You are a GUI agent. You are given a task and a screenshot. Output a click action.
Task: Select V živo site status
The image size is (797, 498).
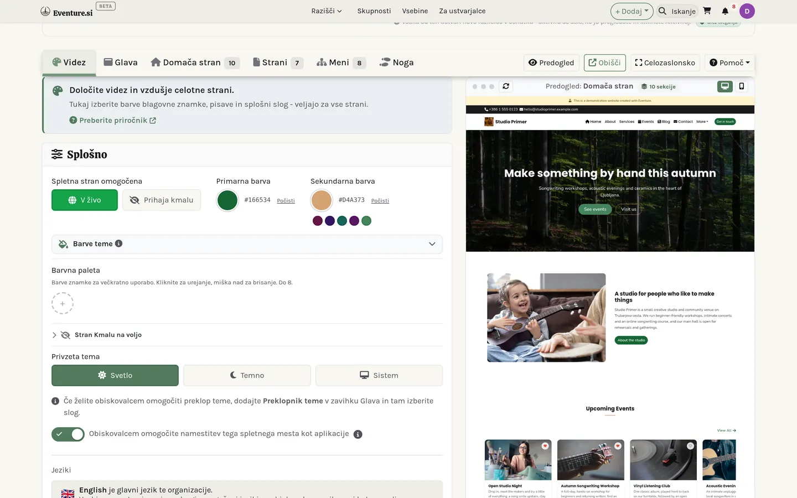coord(85,200)
